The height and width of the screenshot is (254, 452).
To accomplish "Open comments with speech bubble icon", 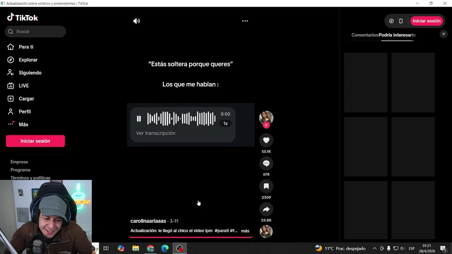I will 266,163.
